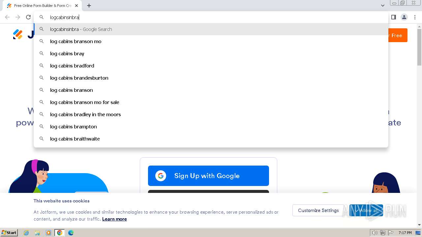
Task: Click the Sign Up with Google button
Action: click(x=208, y=176)
